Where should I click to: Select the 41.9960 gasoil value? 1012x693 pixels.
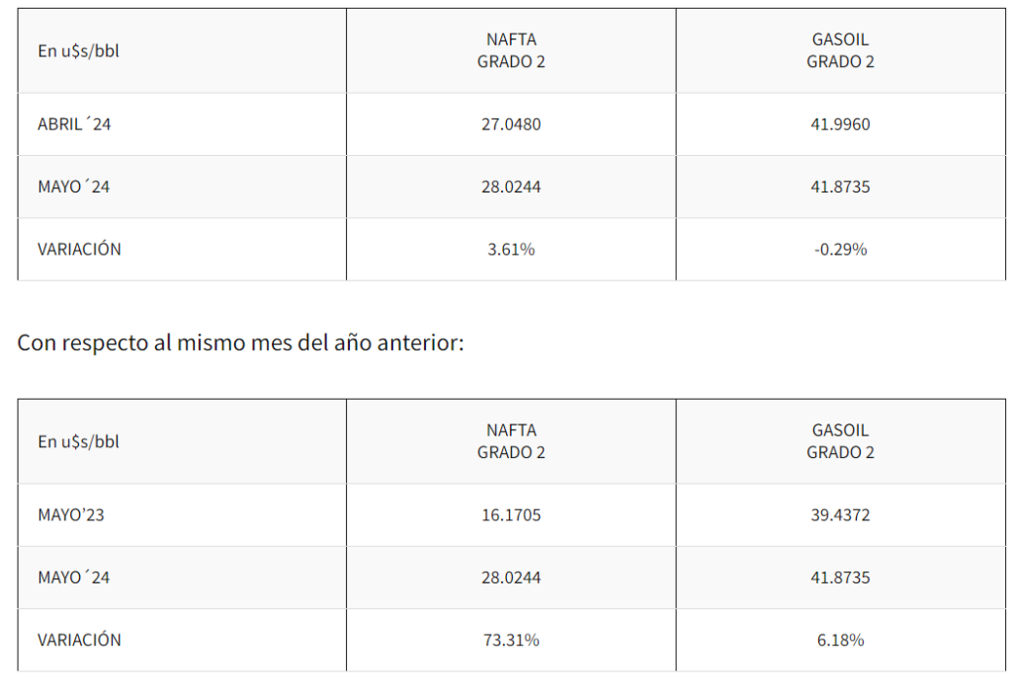840,123
